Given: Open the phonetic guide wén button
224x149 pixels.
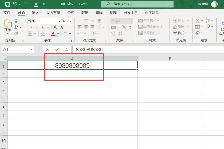Looking at the screenshot, I should tap(65, 34).
